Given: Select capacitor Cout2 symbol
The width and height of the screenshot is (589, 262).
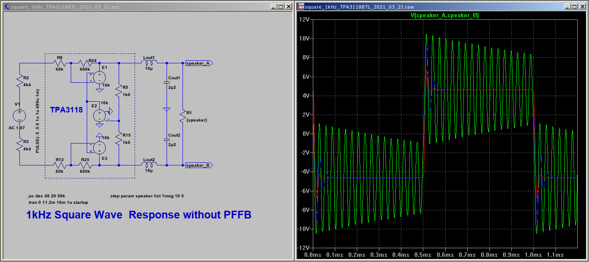Looking at the screenshot, I should (x=167, y=140).
